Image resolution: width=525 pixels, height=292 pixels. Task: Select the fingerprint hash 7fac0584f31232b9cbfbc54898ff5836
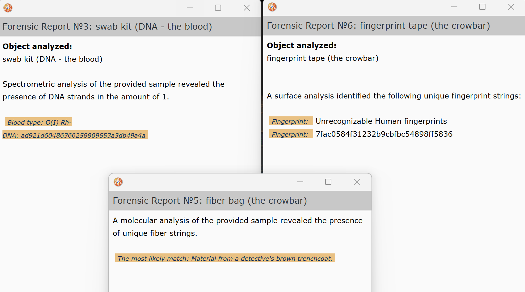(x=384, y=134)
